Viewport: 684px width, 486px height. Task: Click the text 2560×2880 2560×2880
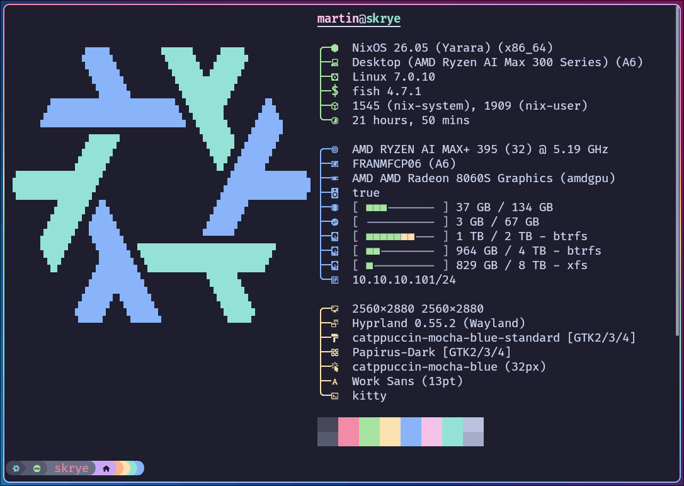click(418, 309)
